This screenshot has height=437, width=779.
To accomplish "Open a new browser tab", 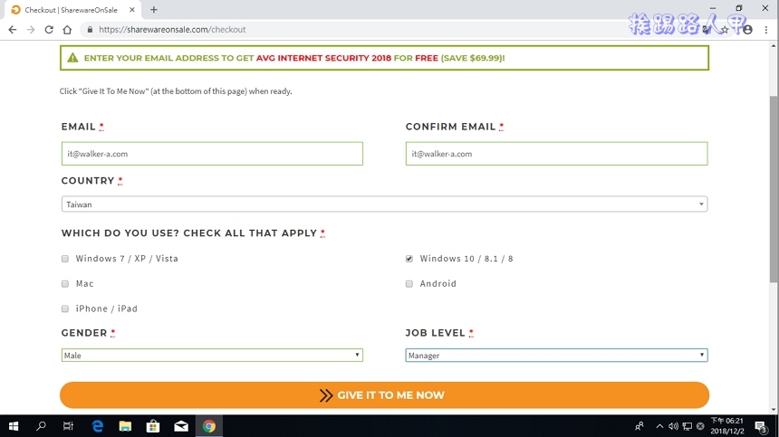I will [153, 9].
